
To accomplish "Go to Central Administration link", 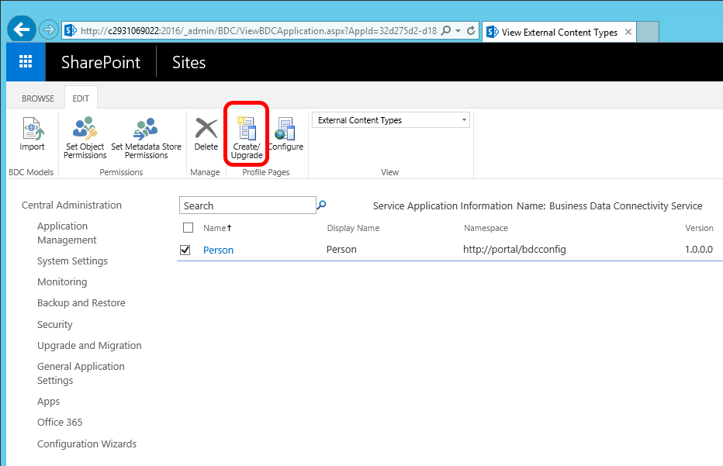I will (x=71, y=205).
